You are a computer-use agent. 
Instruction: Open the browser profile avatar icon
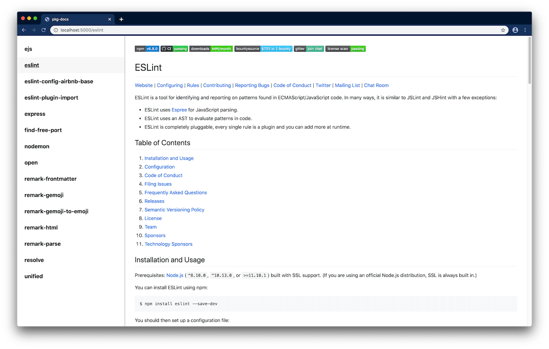tap(515, 30)
